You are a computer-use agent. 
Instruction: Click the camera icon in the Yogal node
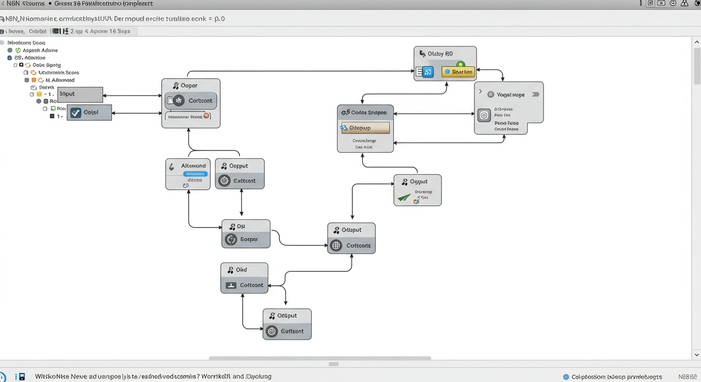coord(484,115)
